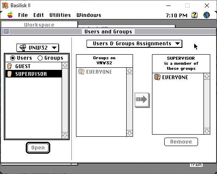Click the EVERYONE group icon in membership list
The height and width of the screenshot is (174, 217).
pyautogui.click(x=157, y=77)
